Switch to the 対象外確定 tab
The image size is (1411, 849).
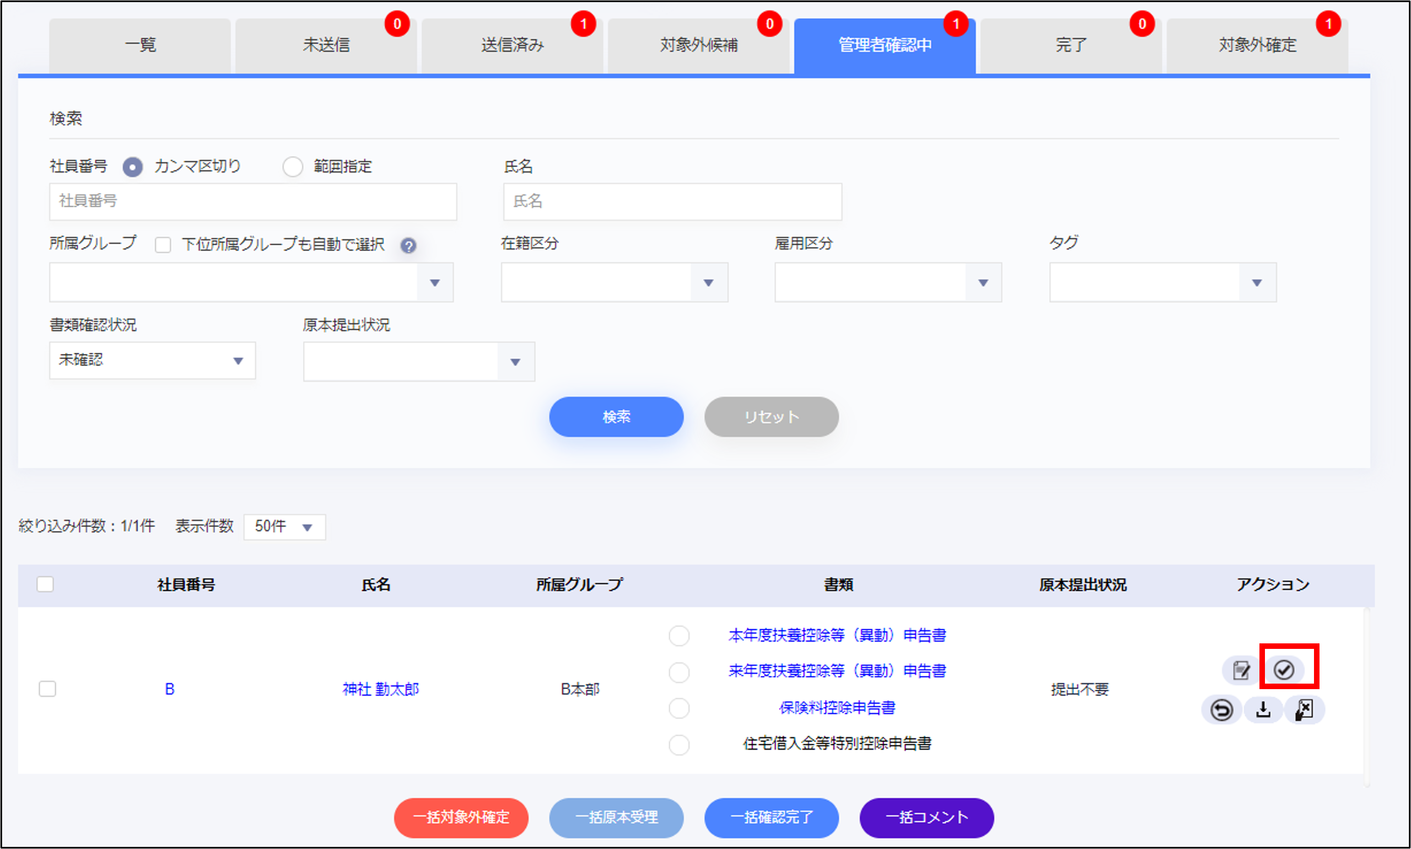(x=1257, y=45)
